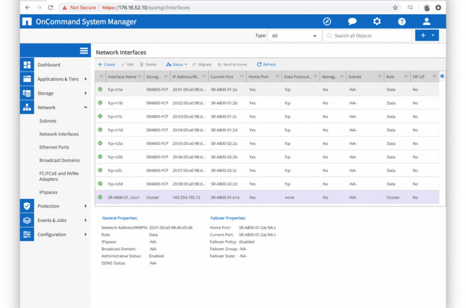Click the blue plus add button
Screen dimensions: 466x308
point(423,35)
